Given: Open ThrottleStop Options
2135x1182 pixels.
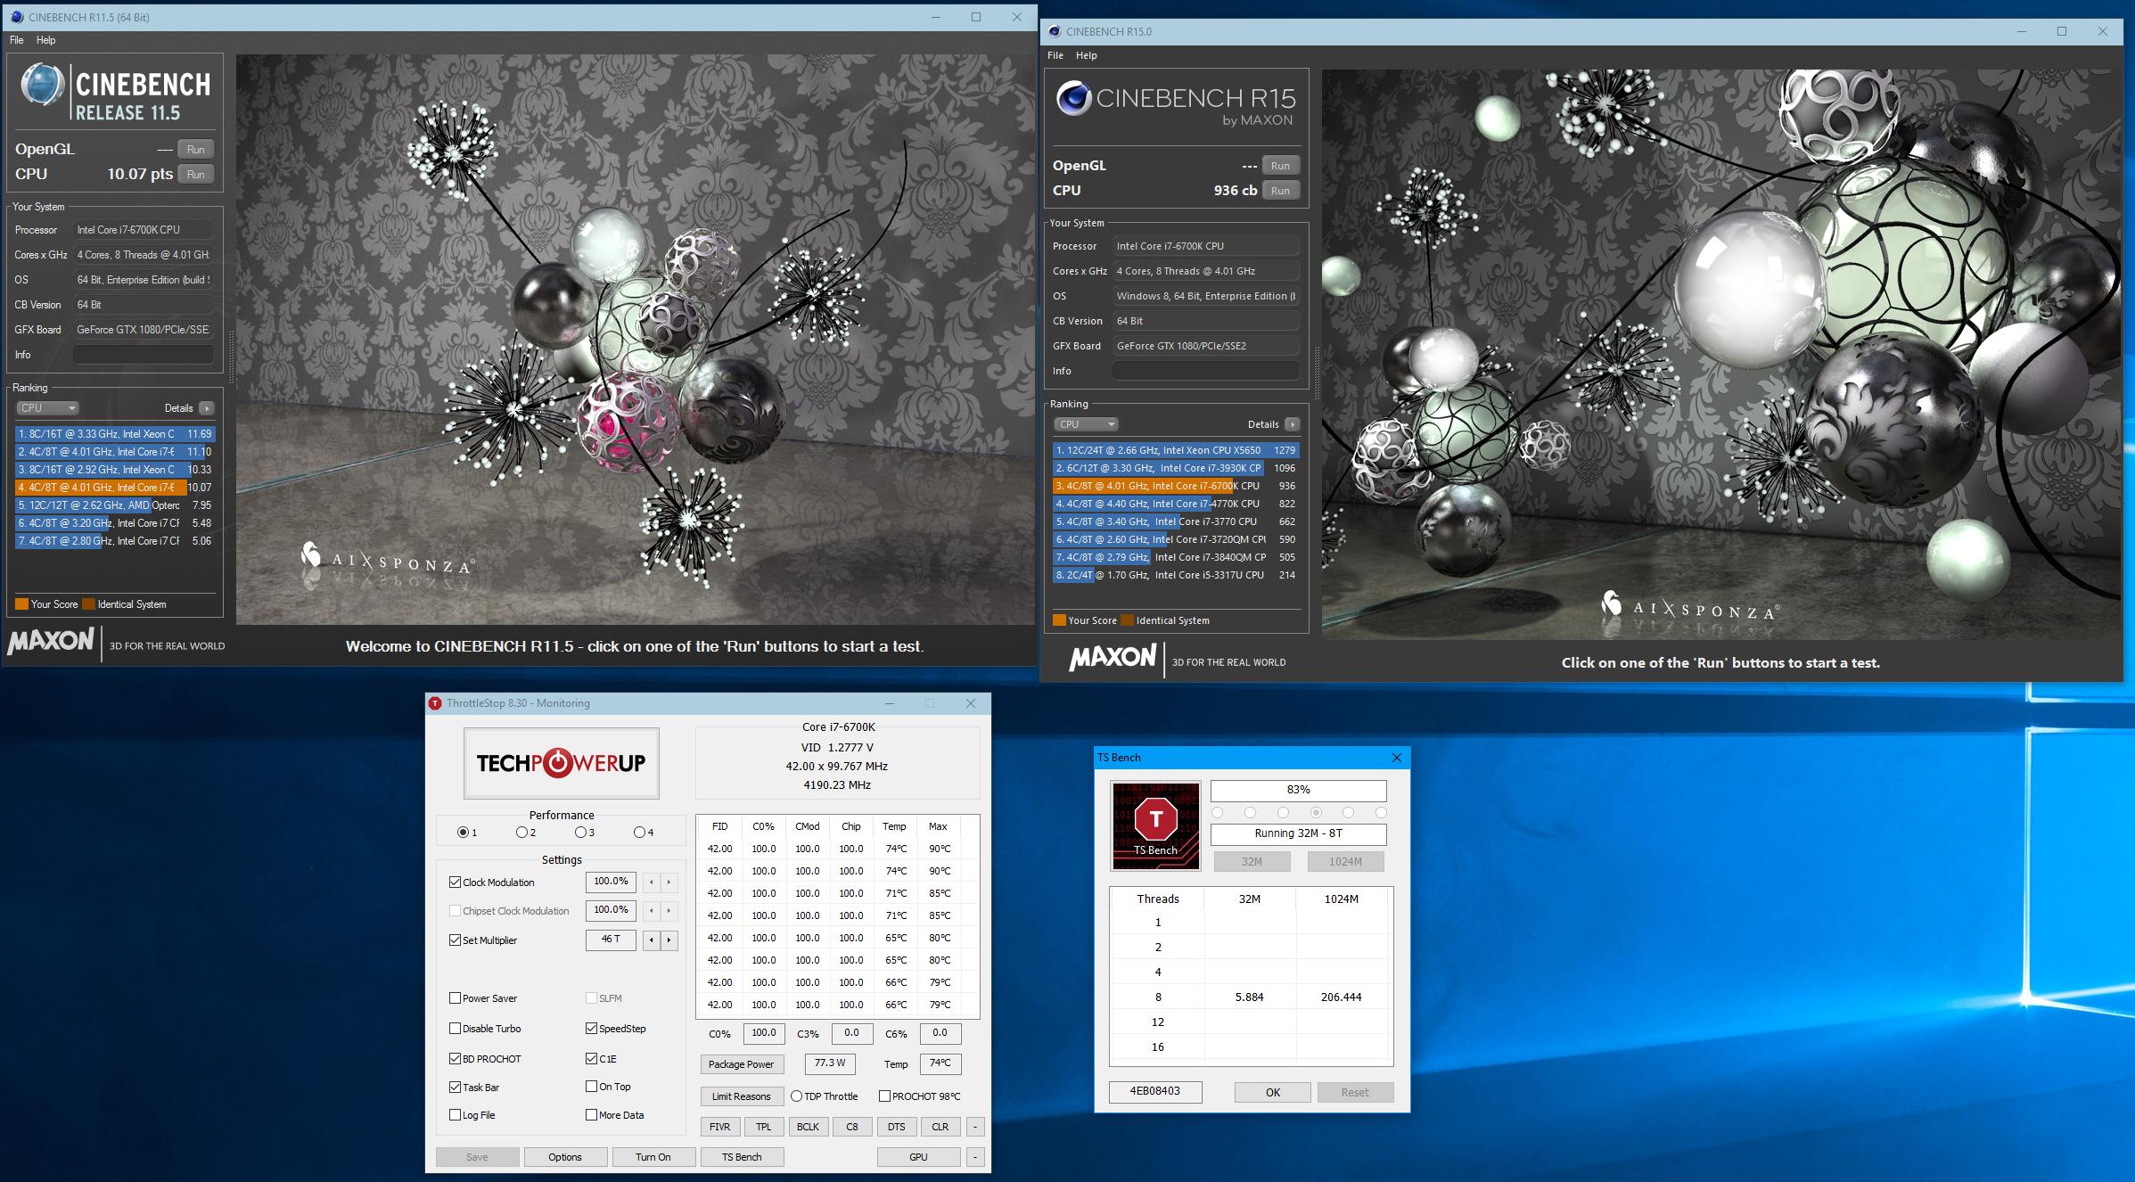Looking at the screenshot, I should 565,1157.
